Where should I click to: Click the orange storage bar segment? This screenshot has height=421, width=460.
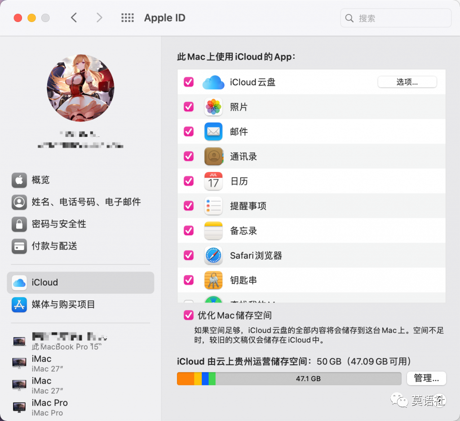[x=186, y=378]
